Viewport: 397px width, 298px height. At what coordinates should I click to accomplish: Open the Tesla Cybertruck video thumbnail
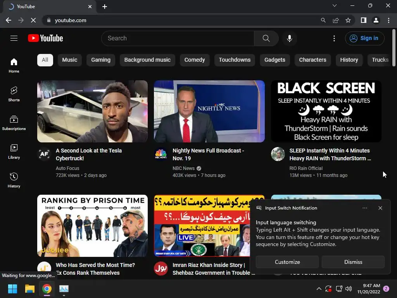(x=92, y=111)
